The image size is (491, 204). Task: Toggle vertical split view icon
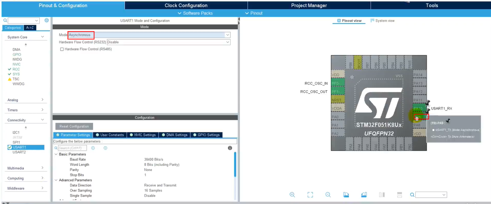click(382, 195)
